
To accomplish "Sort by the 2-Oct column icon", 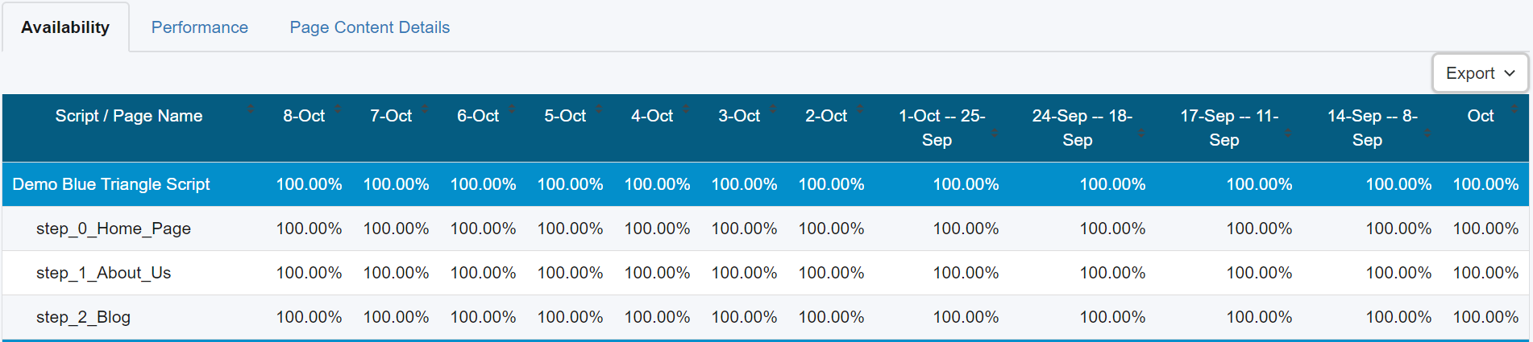I will pyautogui.click(x=860, y=109).
